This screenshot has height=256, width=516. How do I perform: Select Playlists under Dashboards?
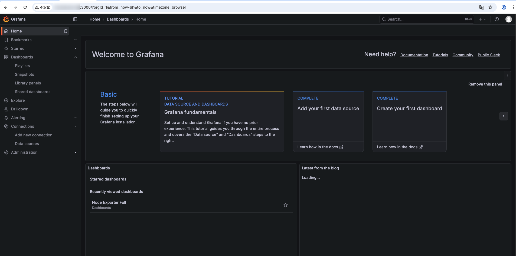[x=22, y=66]
